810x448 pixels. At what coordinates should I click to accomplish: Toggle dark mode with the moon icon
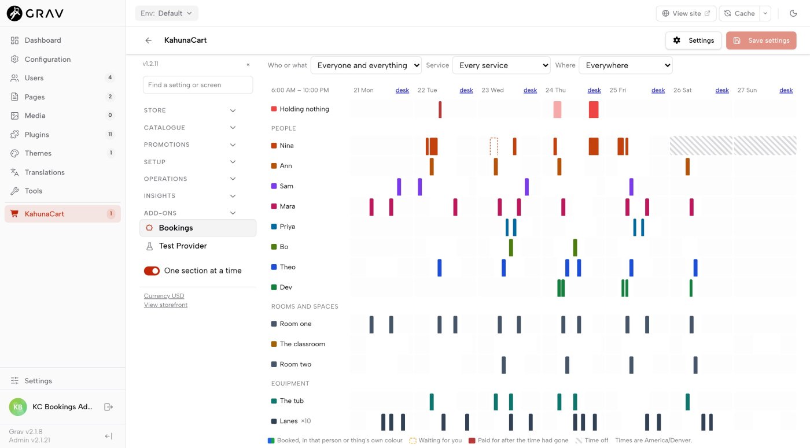tap(793, 13)
